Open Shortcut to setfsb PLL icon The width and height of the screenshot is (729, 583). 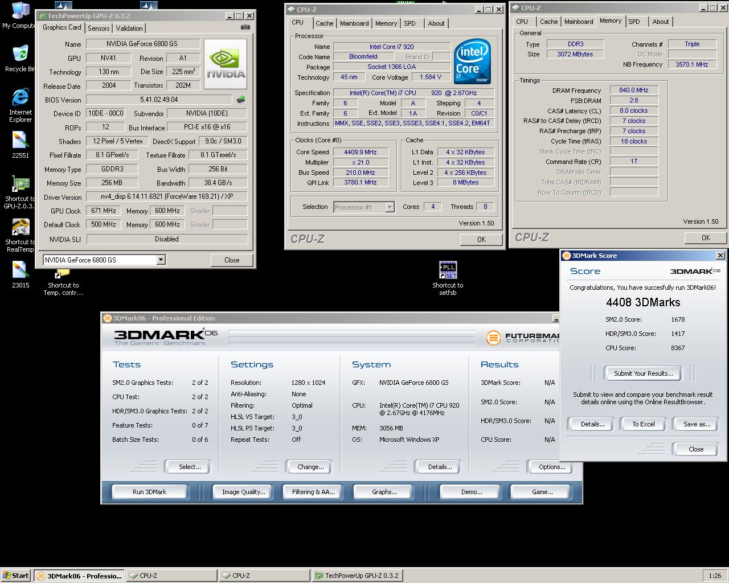click(x=448, y=278)
